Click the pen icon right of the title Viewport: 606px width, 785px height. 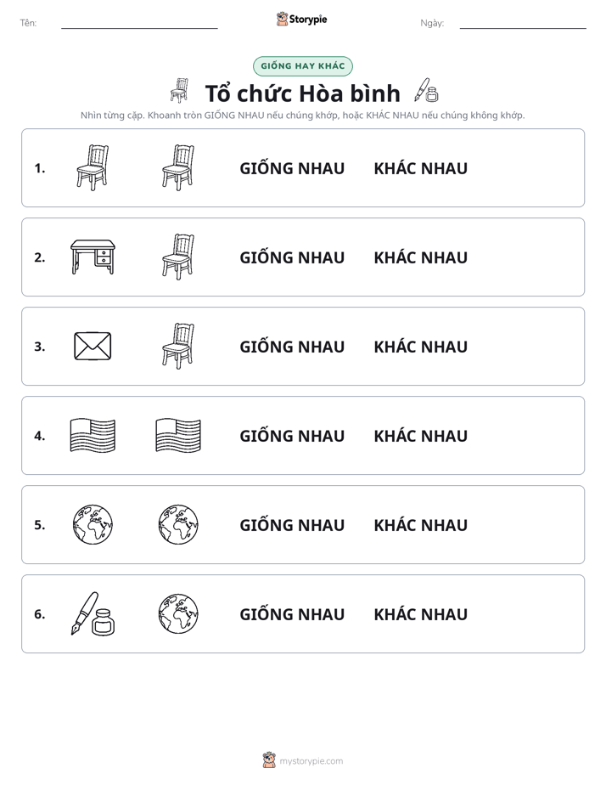pos(427,91)
